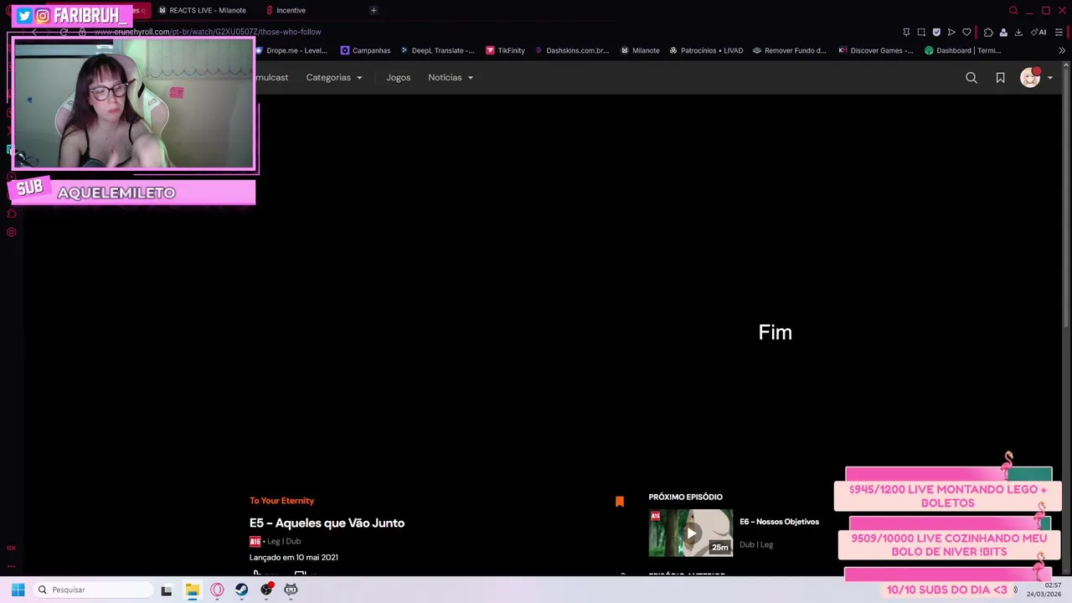This screenshot has width=1072, height=603.
Task: Click the episode title E5 - Aqueles que Vão Junto
Action: (327, 523)
